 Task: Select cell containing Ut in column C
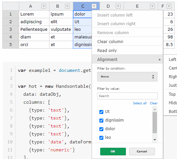82,22
